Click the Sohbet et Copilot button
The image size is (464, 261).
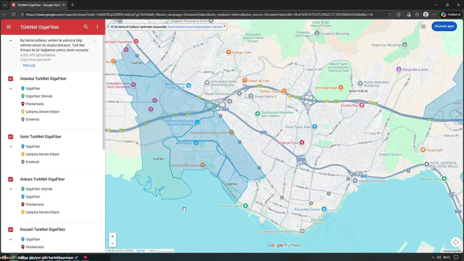[451, 14]
